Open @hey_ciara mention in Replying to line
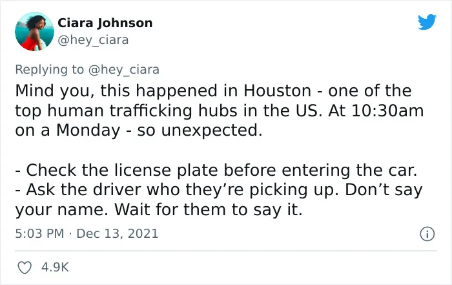 point(124,70)
